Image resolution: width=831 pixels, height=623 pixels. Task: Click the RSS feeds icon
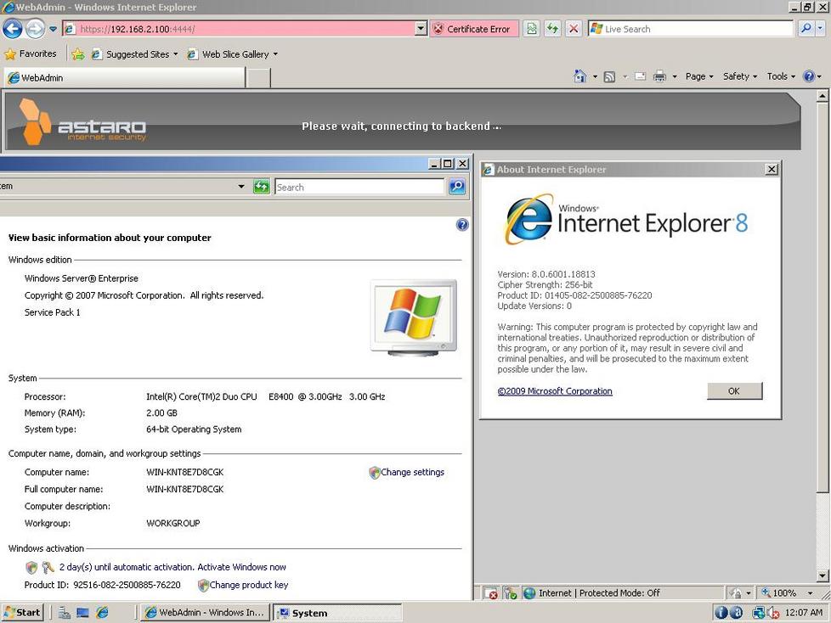click(x=610, y=76)
